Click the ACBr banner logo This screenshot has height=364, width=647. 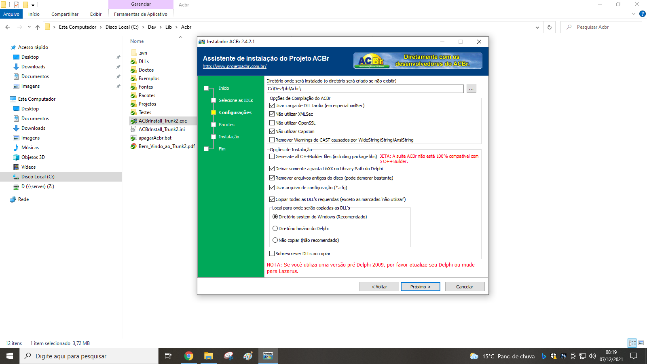pyautogui.click(x=418, y=61)
